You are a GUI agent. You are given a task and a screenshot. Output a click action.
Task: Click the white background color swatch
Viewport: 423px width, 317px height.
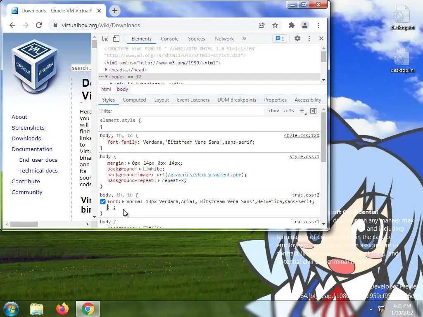pos(145,169)
